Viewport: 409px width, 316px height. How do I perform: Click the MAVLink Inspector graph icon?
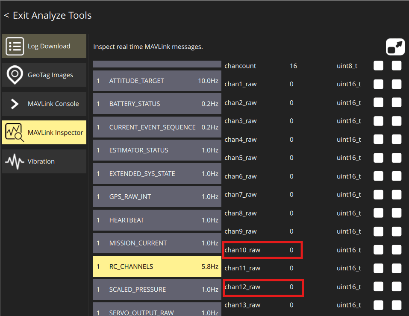tap(15, 132)
